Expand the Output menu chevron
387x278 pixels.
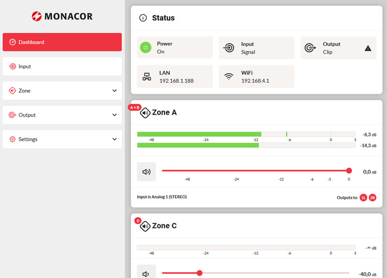coord(115,115)
